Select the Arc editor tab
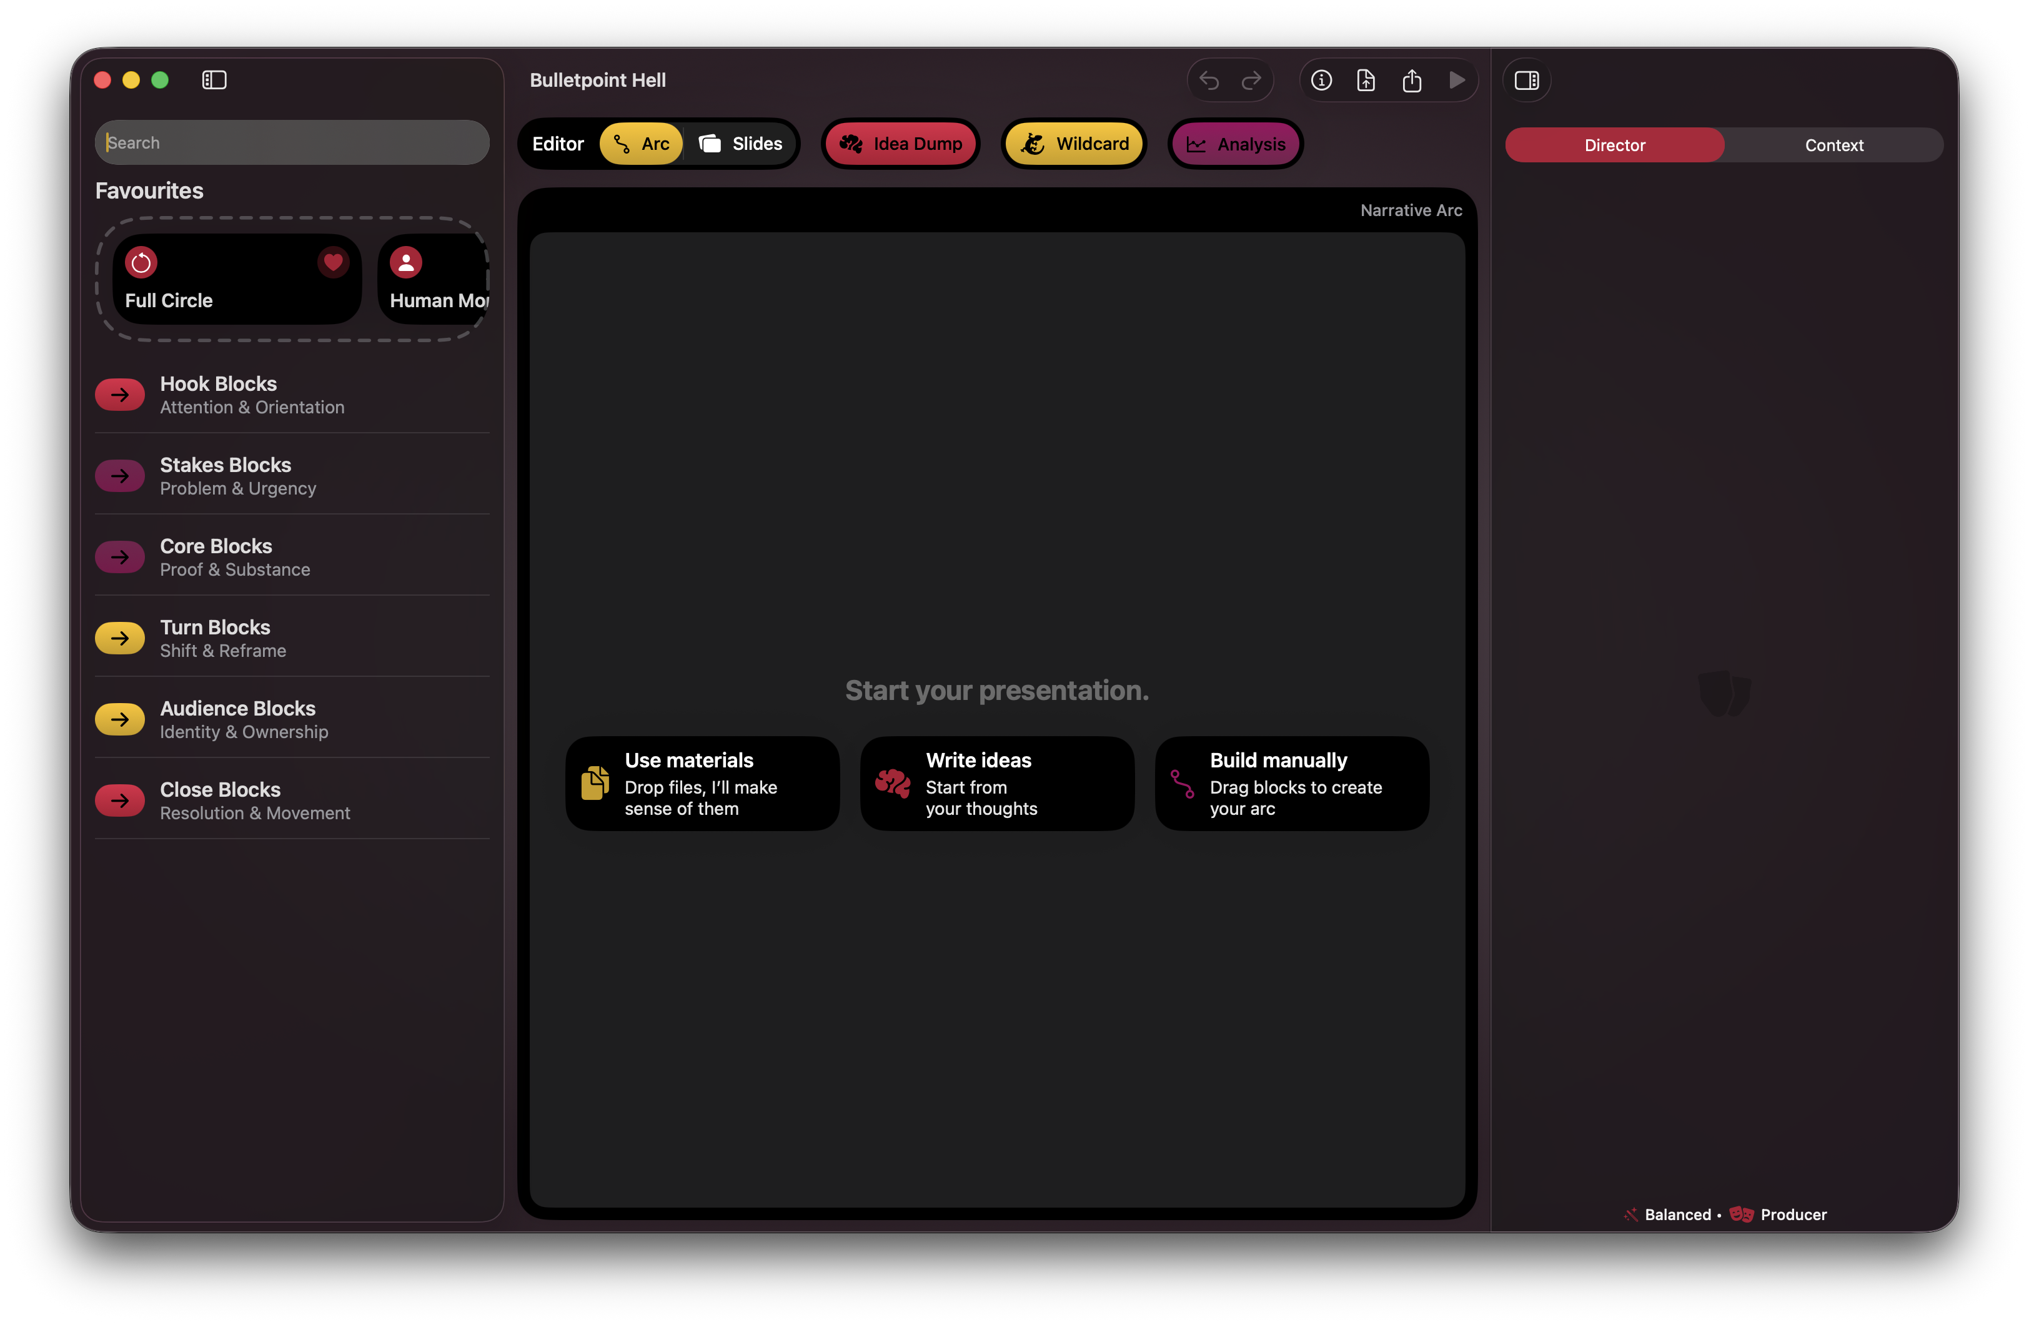The image size is (2029, 1325). click(x=641, y=143)
